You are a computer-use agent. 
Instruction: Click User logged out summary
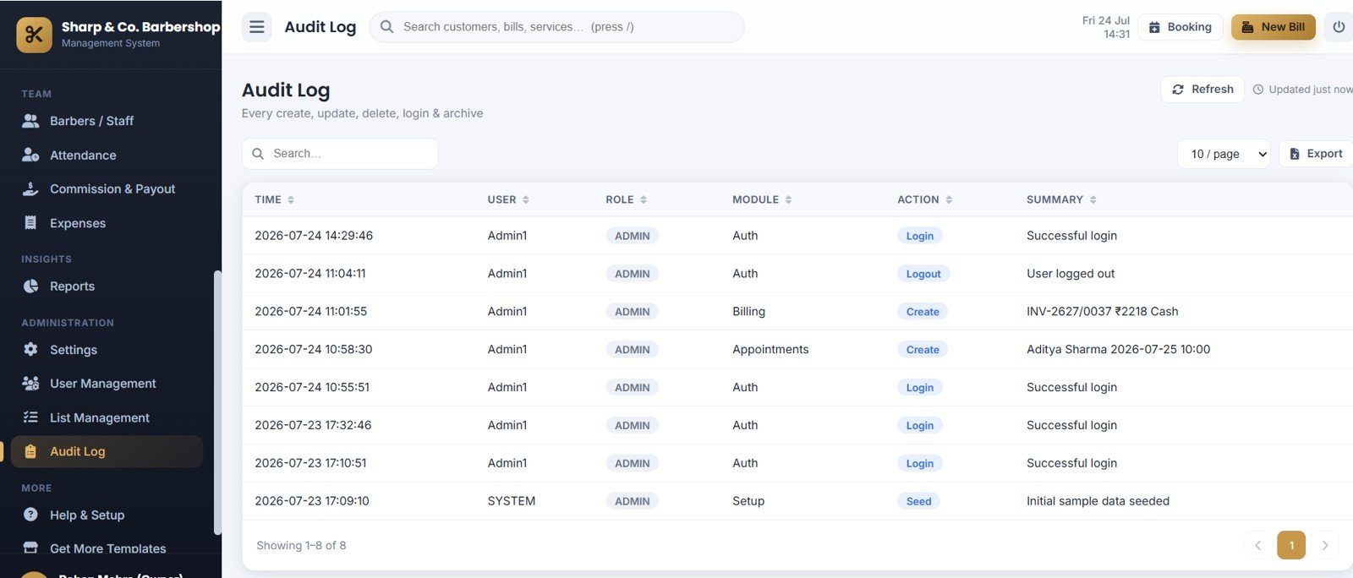[x=1071, y=274]
